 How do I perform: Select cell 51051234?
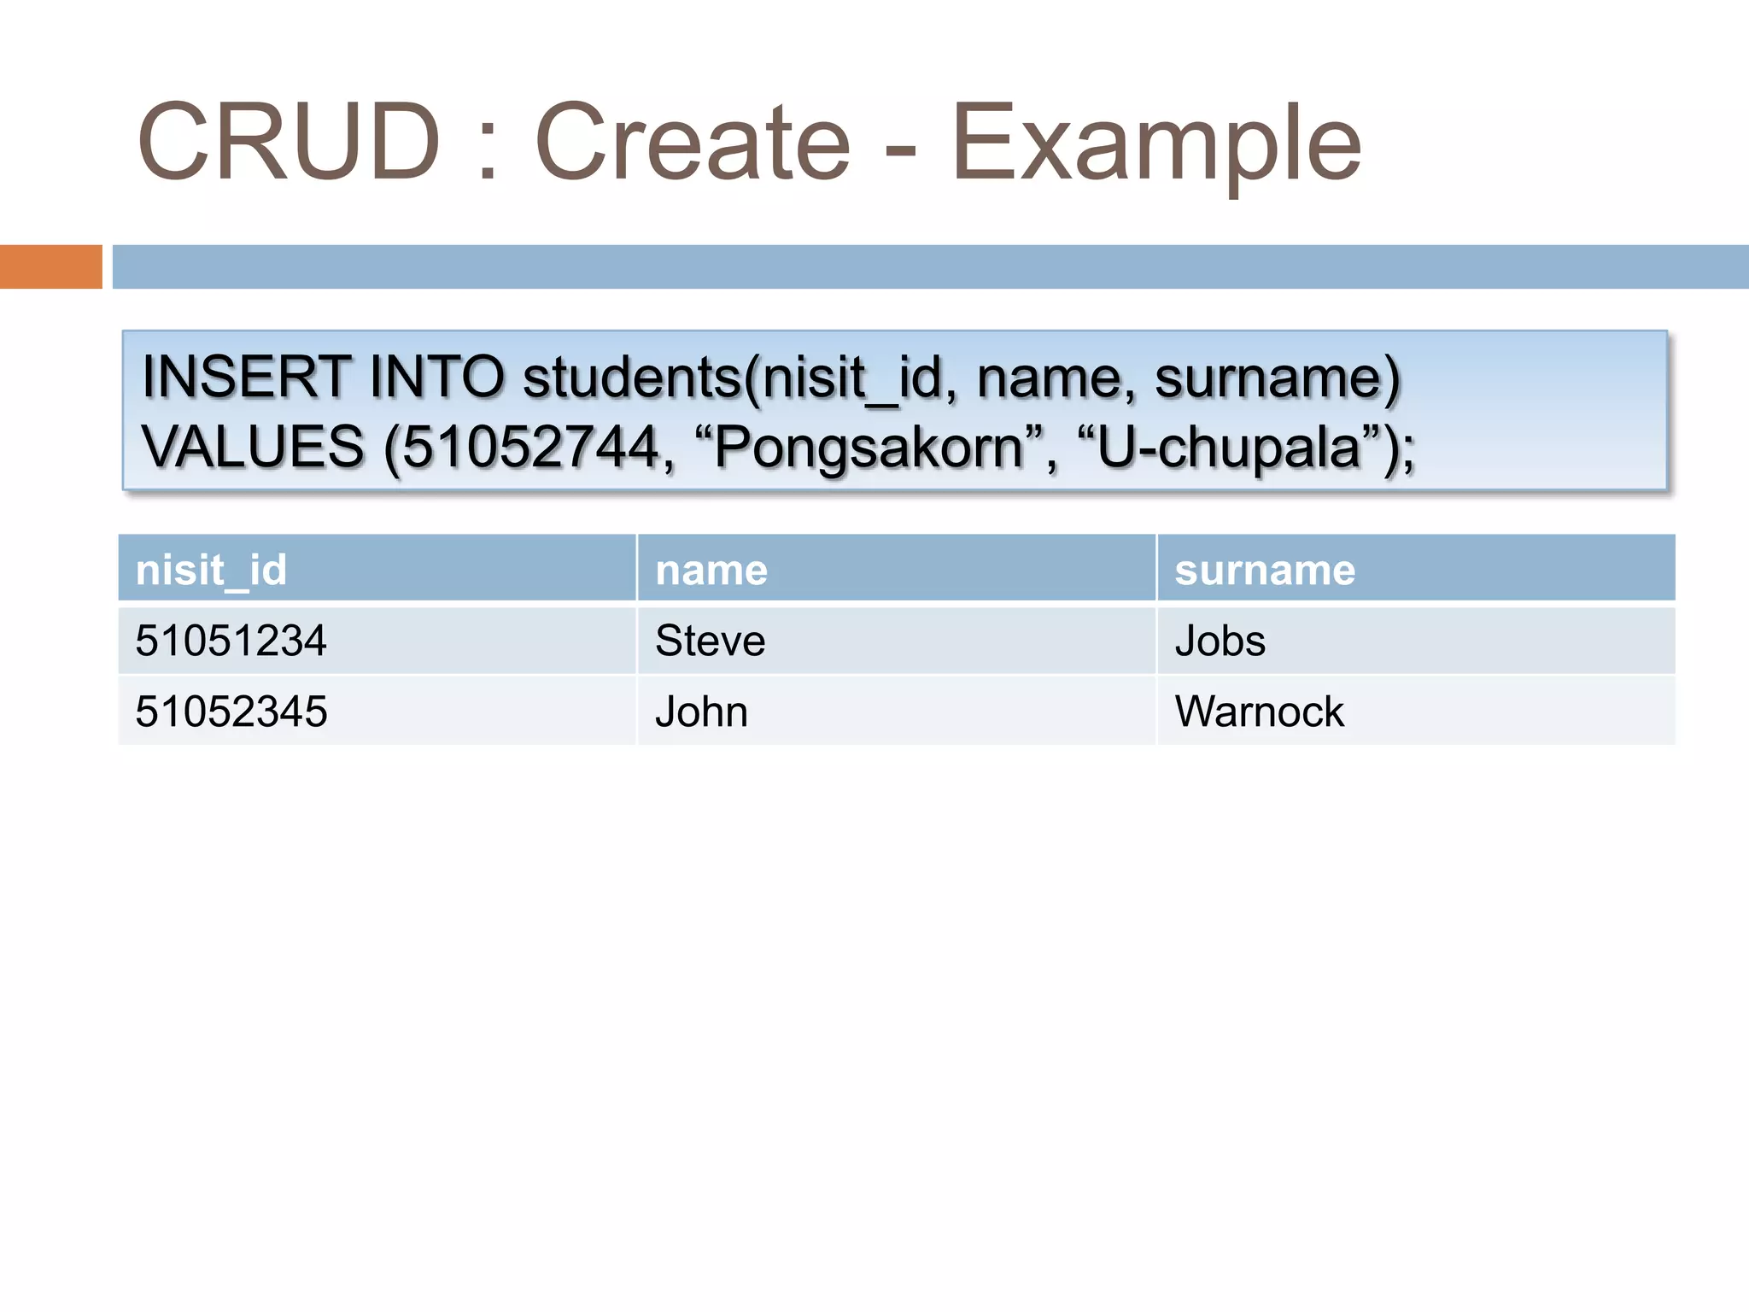377,640
